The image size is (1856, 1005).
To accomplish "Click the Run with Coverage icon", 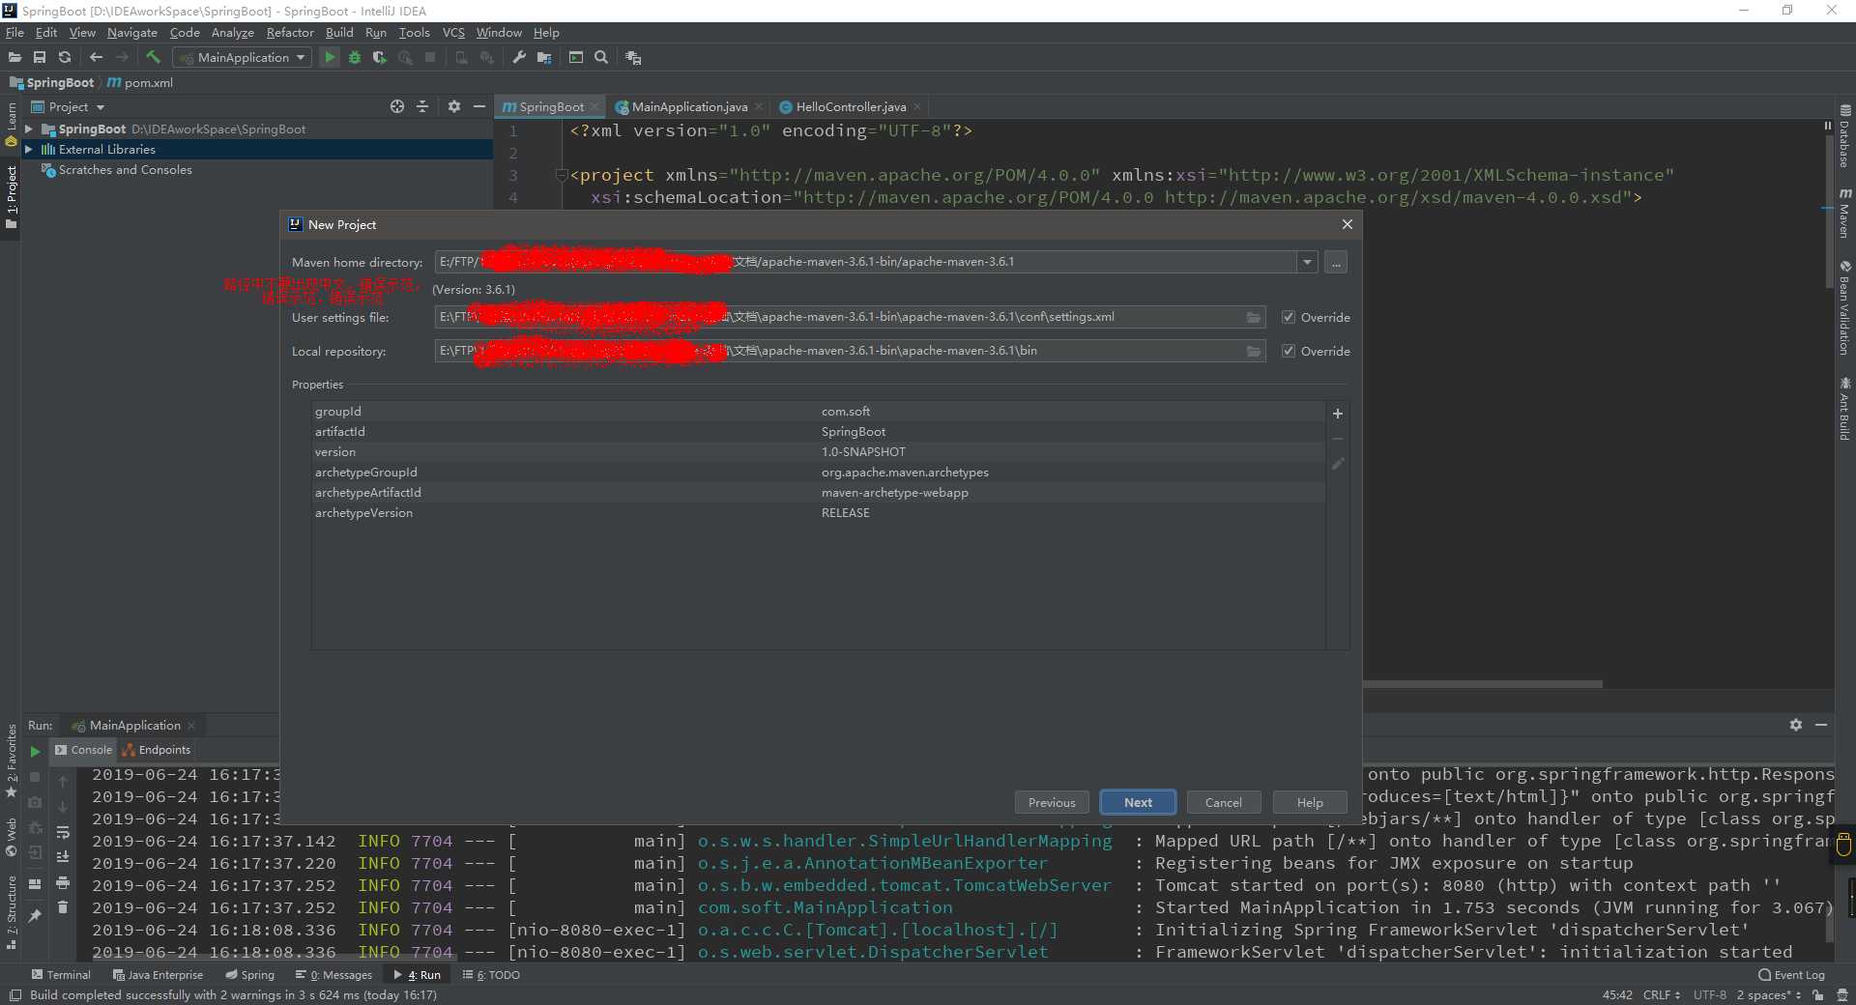I will pyautogui.click(x=380, y=58).
